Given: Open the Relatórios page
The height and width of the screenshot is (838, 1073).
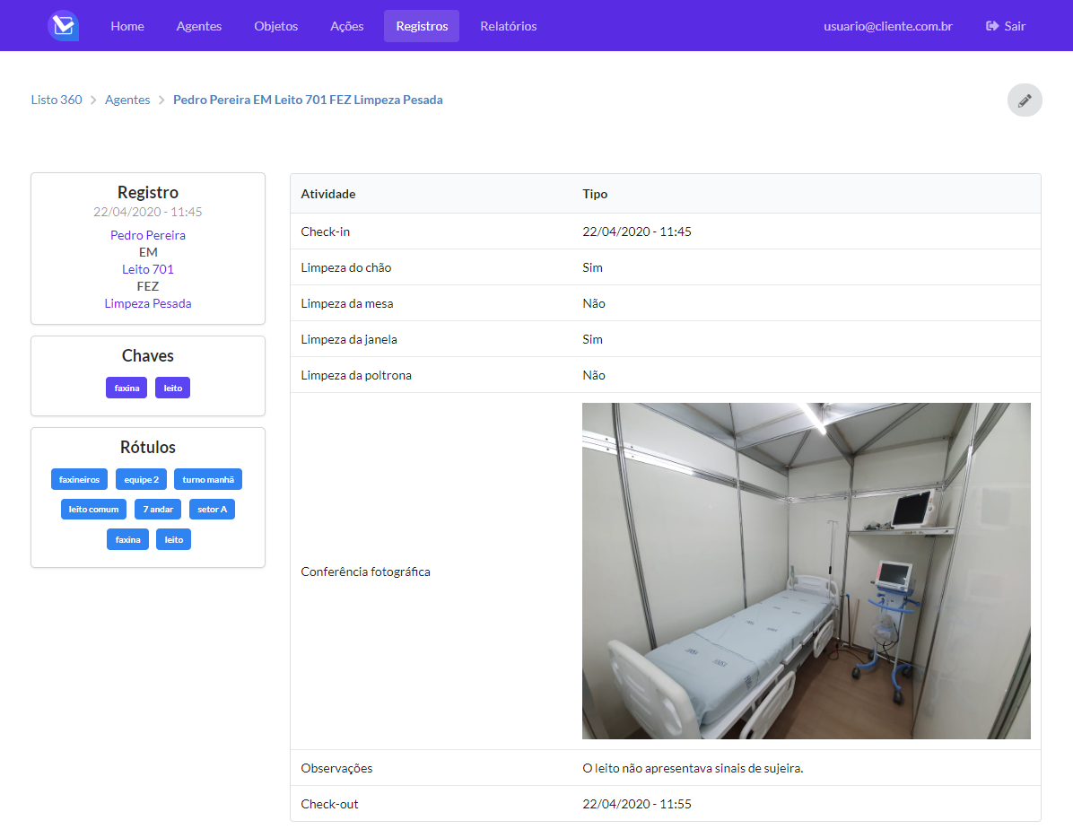Looking at the screenshot, I should 508,26.
